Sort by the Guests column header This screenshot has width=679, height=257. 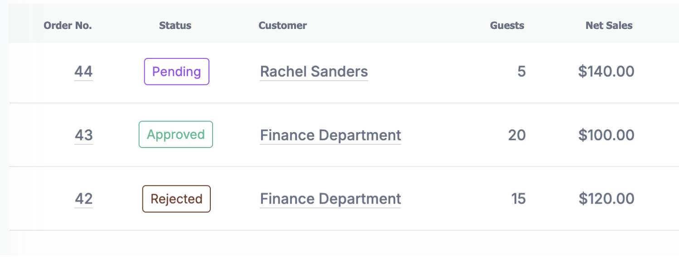click(507, 25)
